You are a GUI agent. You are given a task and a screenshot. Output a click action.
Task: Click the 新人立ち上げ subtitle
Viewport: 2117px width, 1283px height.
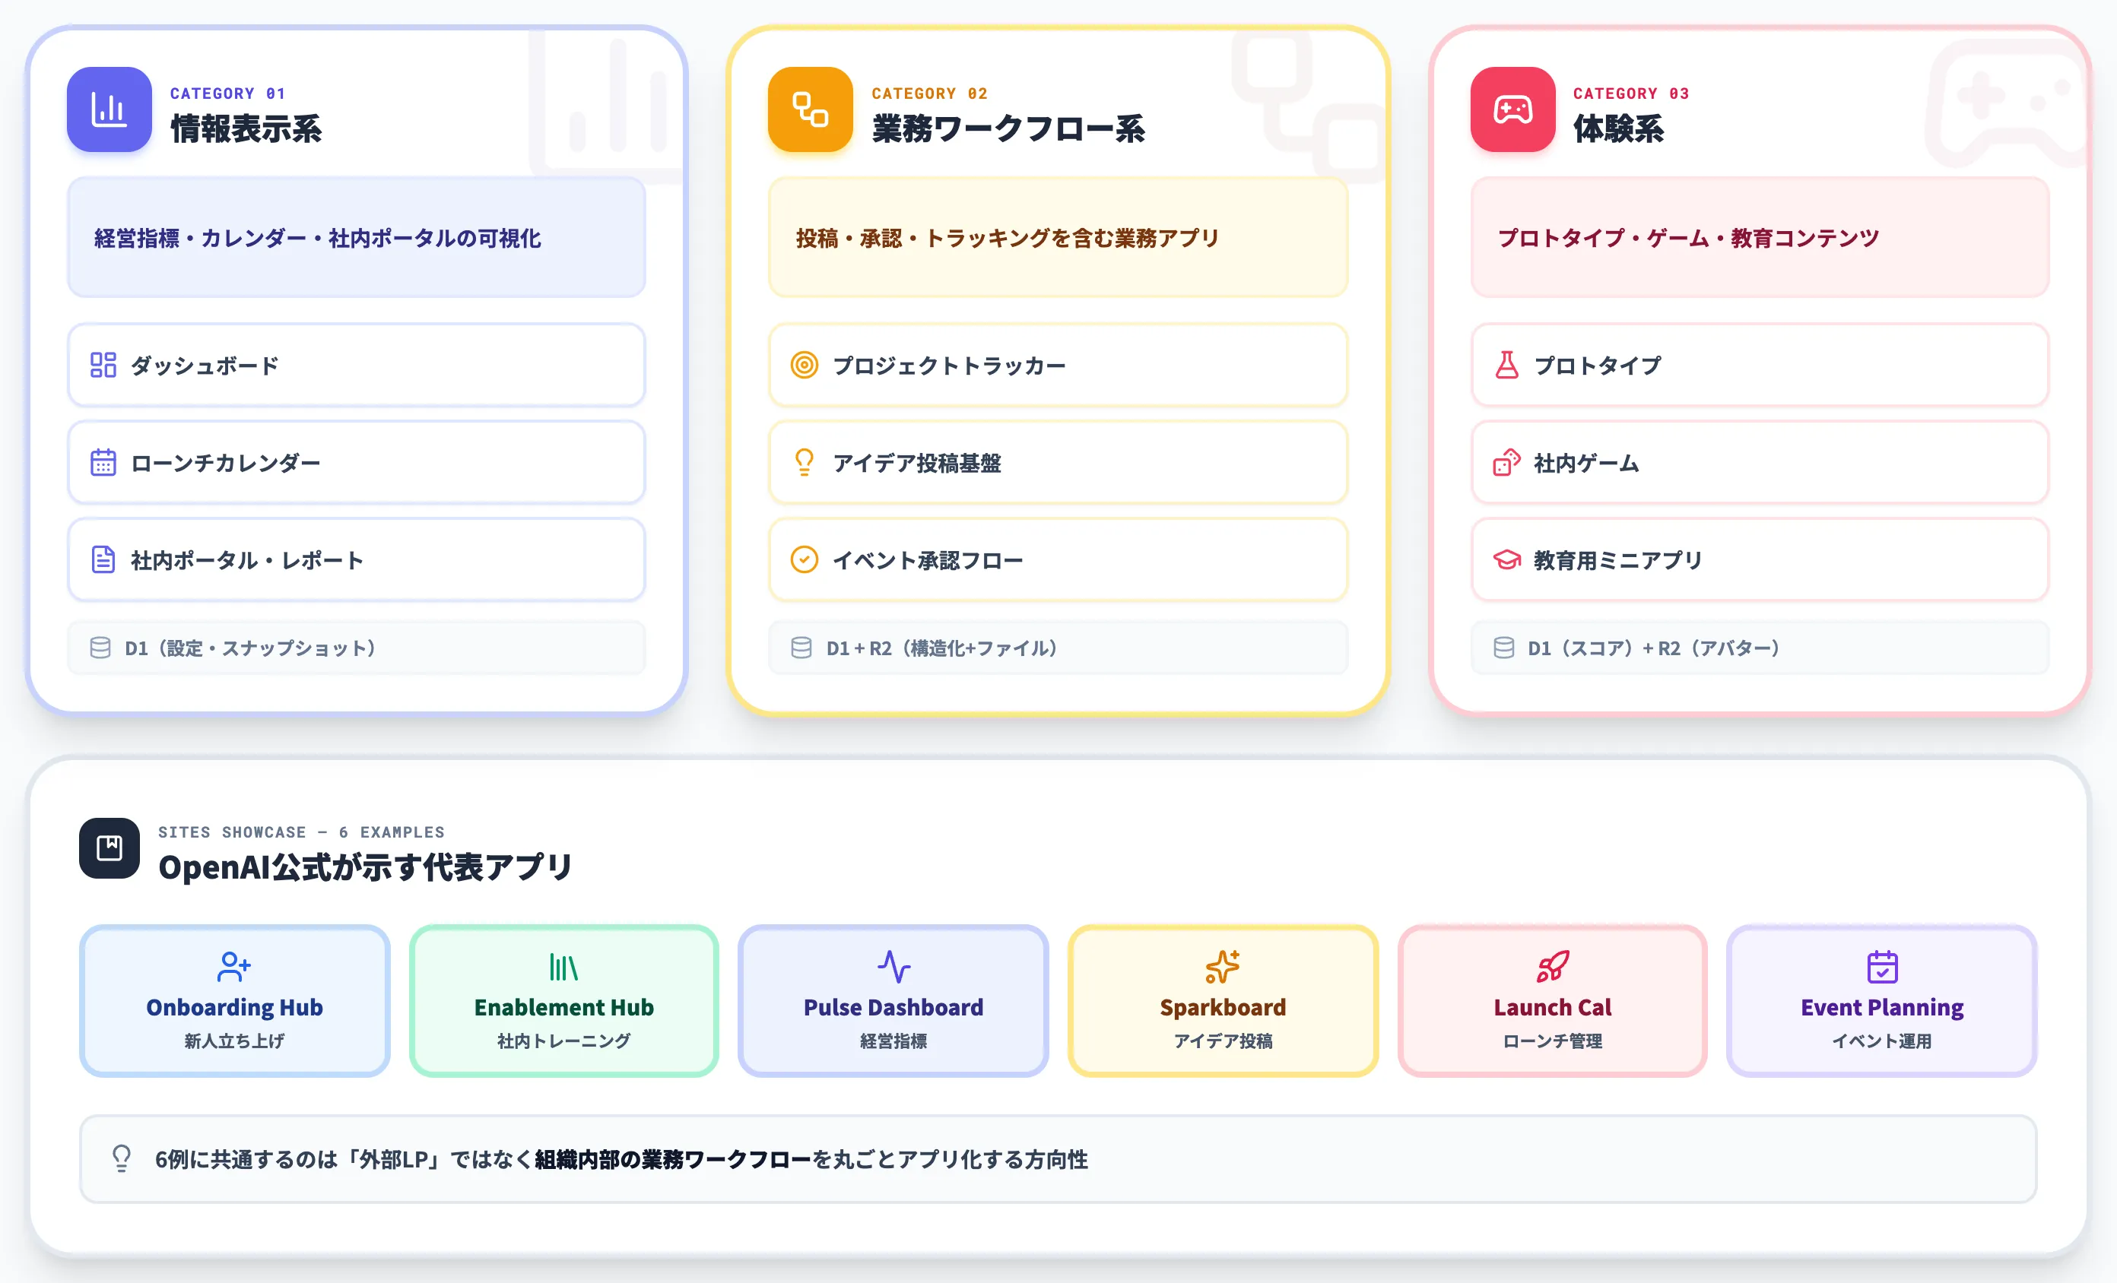234,1041
